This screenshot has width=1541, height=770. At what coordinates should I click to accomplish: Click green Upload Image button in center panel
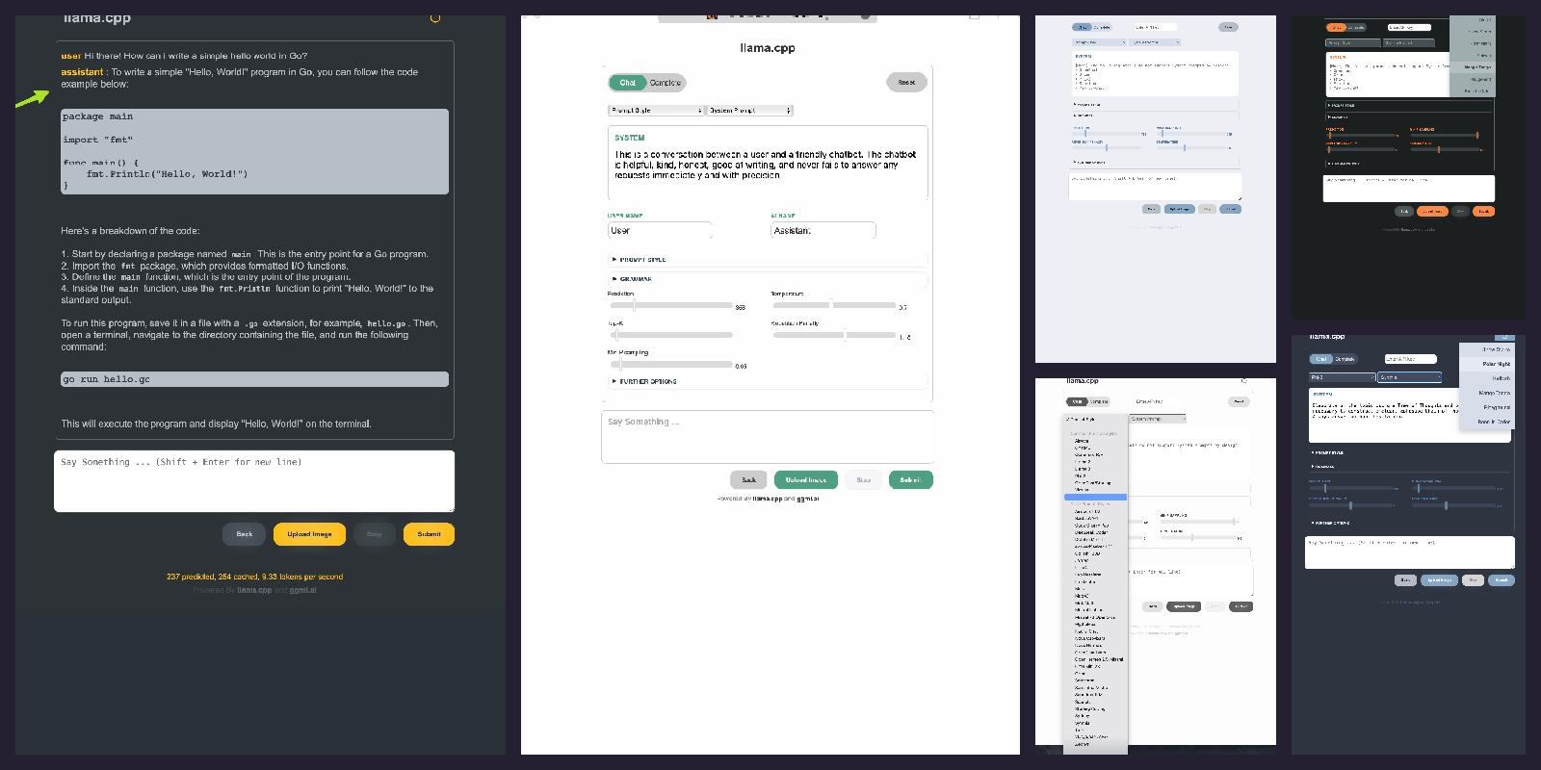pyautogui.click(x=805, y=479)
